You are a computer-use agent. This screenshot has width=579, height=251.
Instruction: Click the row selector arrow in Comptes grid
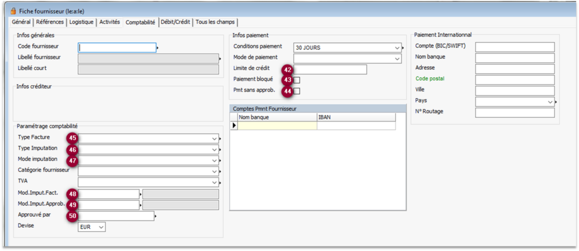234,126
